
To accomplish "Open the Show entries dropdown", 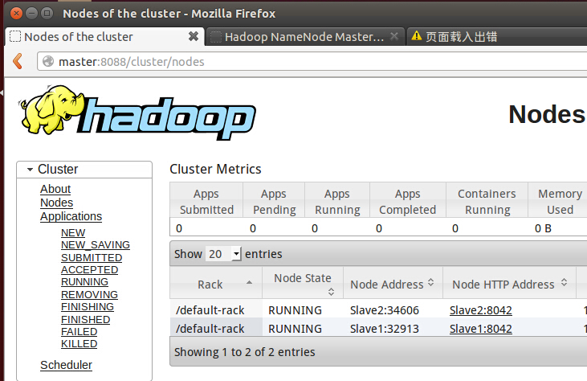I will [x=223, y=254].
